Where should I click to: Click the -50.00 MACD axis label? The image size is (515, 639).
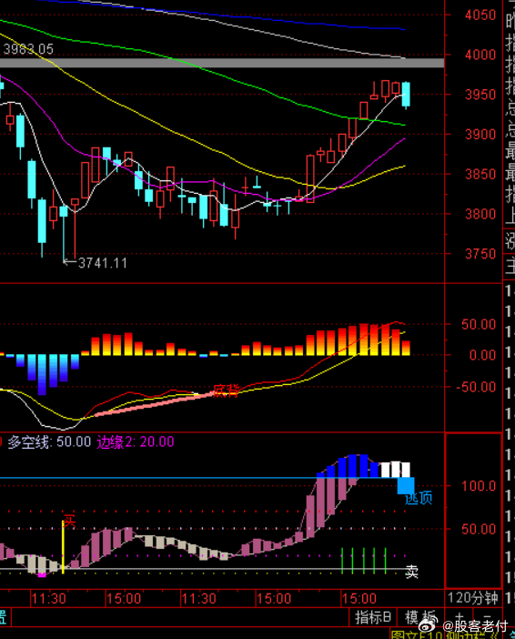pos(477,387)
